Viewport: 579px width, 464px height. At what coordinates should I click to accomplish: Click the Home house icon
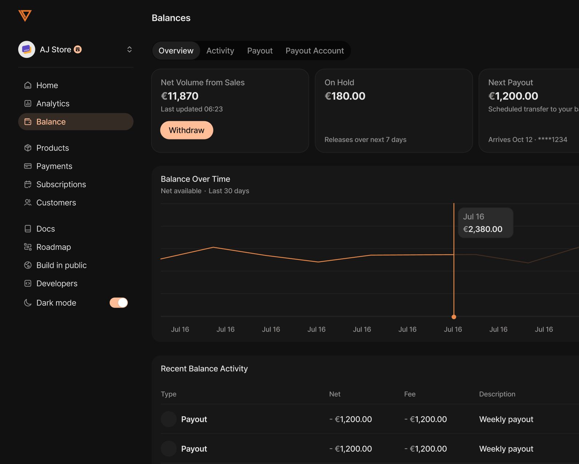(x=28, y=85)
